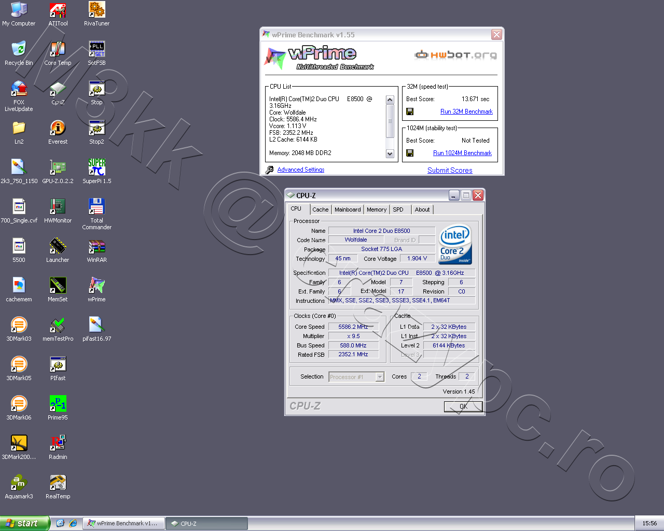Click the Core Speed value 5586.2 MHz
This screenshot has width=664, height=531.
pyautogui.click(x=353, y=327)
